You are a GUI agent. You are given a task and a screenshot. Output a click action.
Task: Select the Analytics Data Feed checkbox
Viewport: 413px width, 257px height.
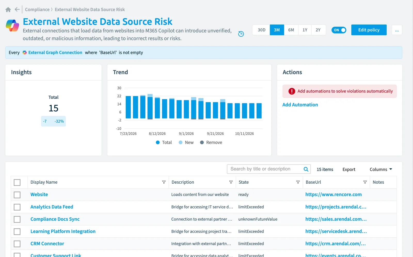17,207
